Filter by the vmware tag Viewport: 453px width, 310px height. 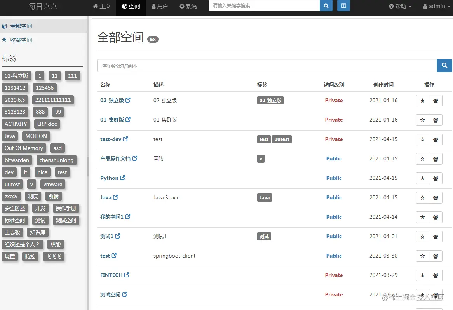pyautogui.click(x=53, y=184)
